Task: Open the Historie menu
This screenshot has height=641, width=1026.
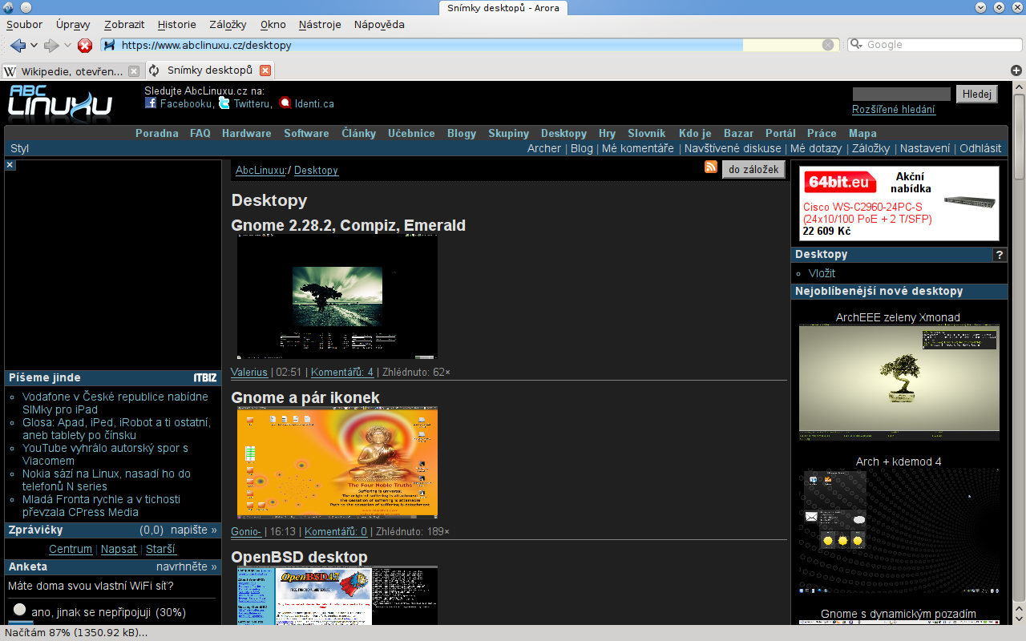Action: [176, 24]
